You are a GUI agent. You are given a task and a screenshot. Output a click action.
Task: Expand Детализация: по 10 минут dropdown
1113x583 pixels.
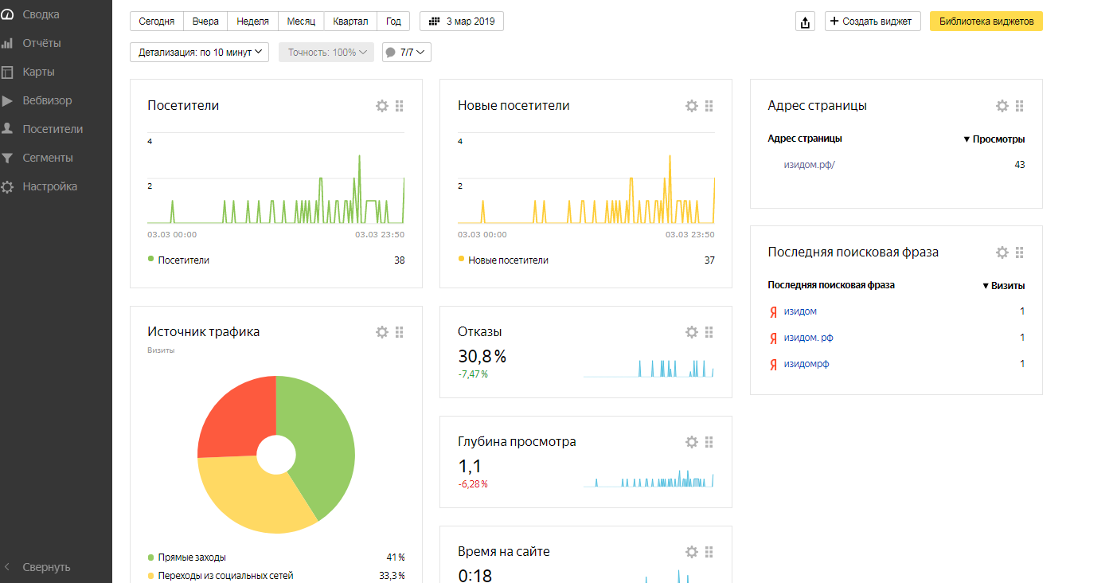(199, 53)
